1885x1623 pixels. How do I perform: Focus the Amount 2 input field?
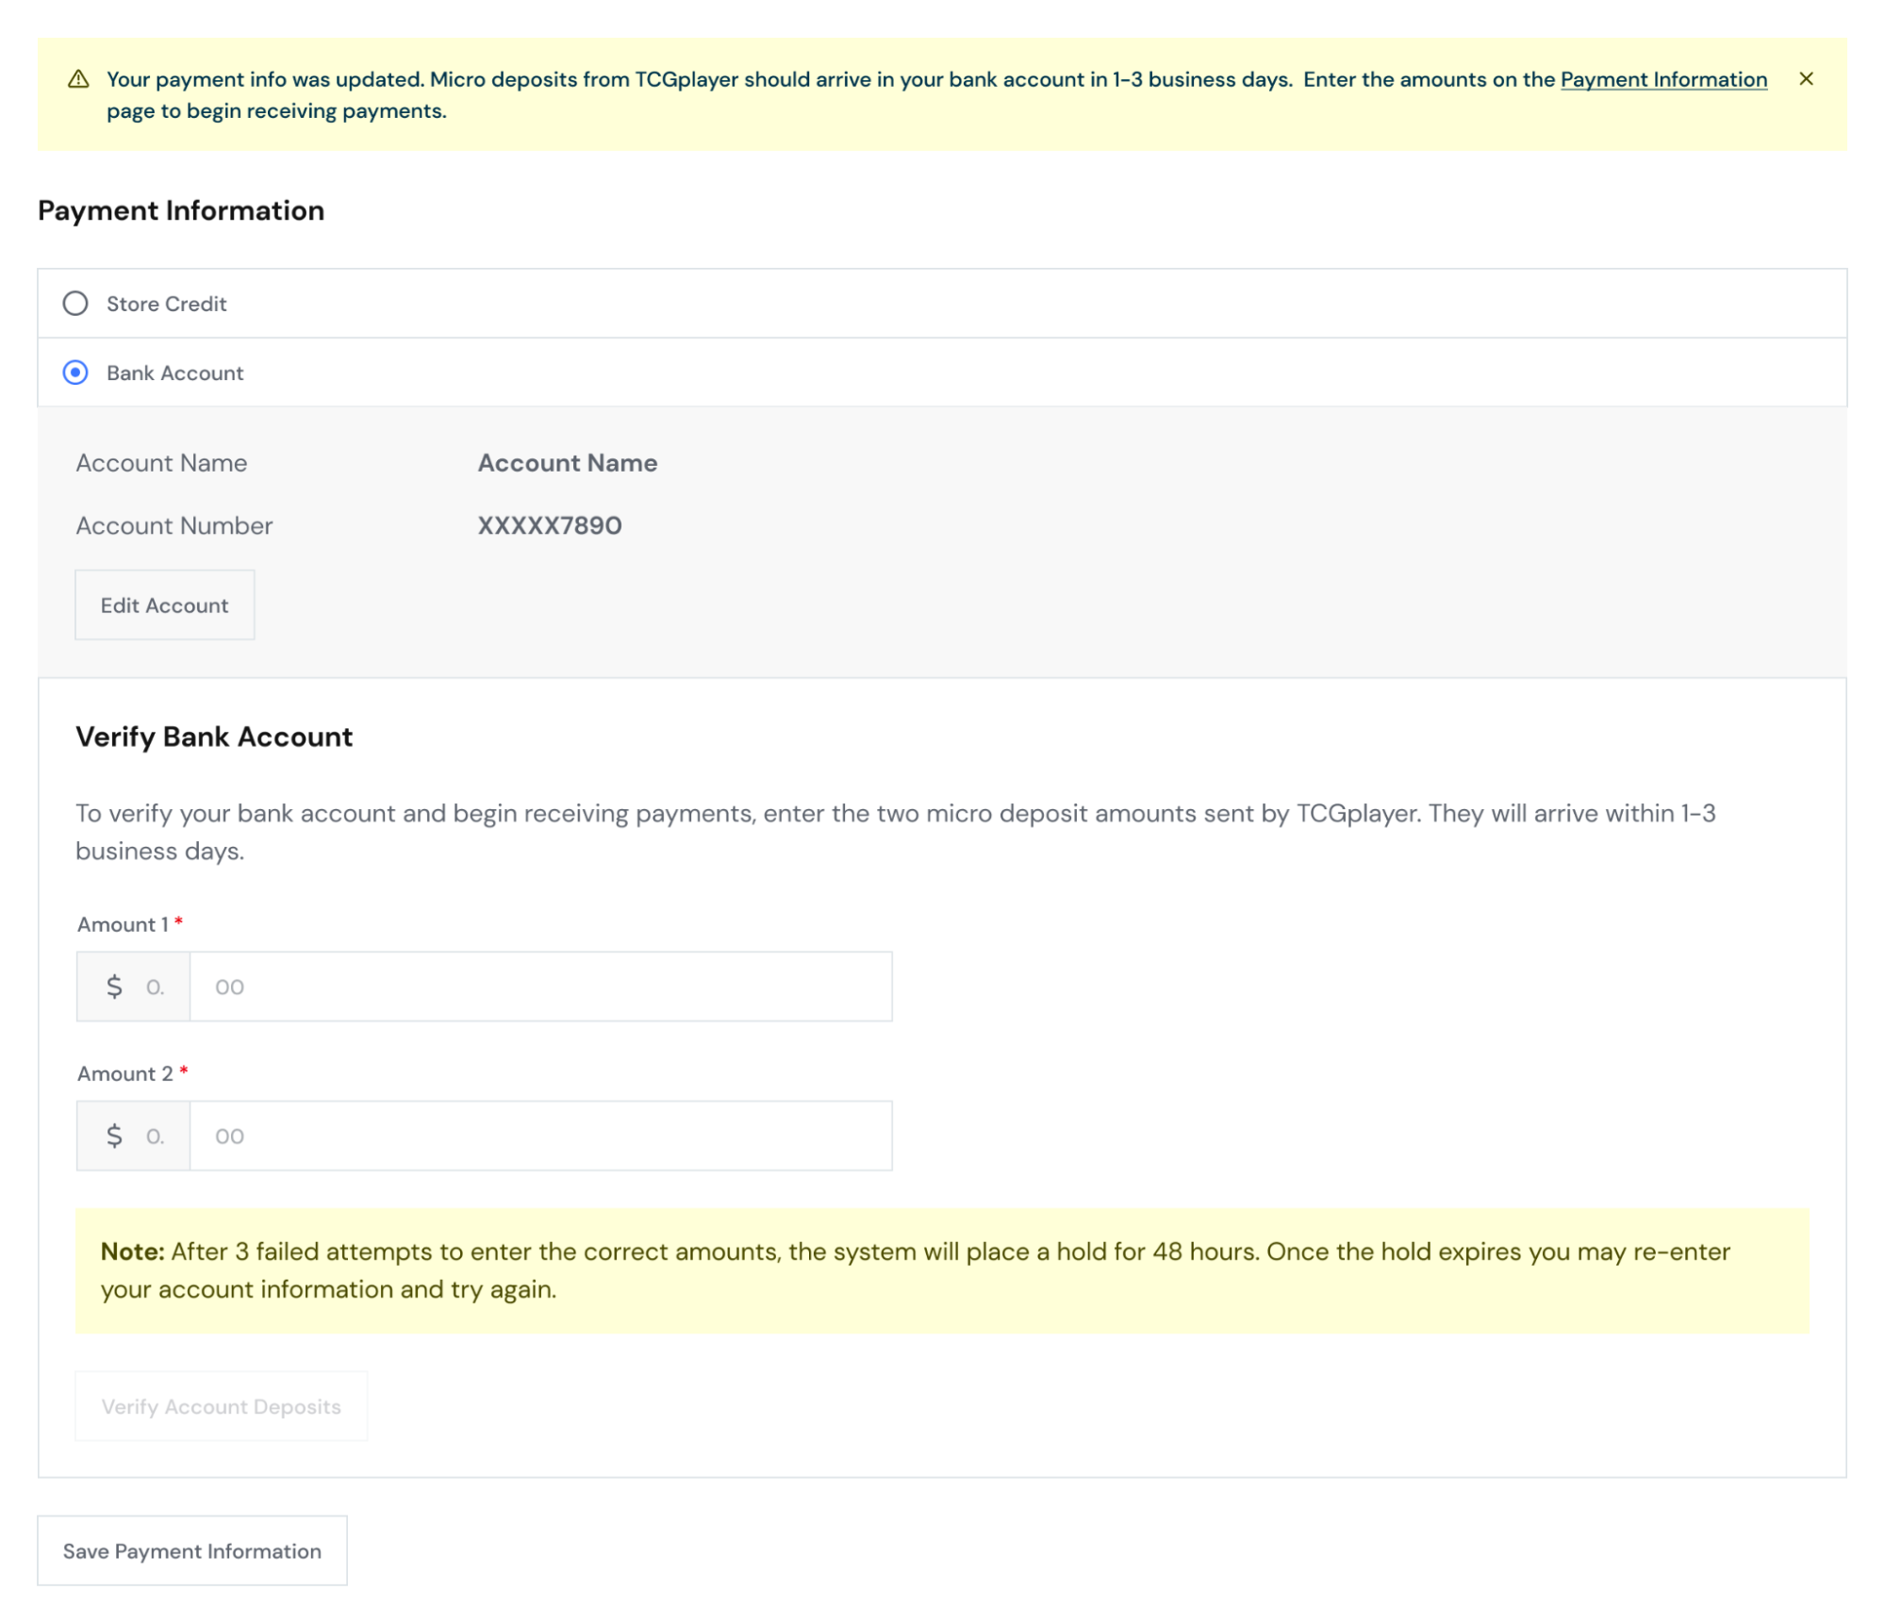pos(539,1135)
